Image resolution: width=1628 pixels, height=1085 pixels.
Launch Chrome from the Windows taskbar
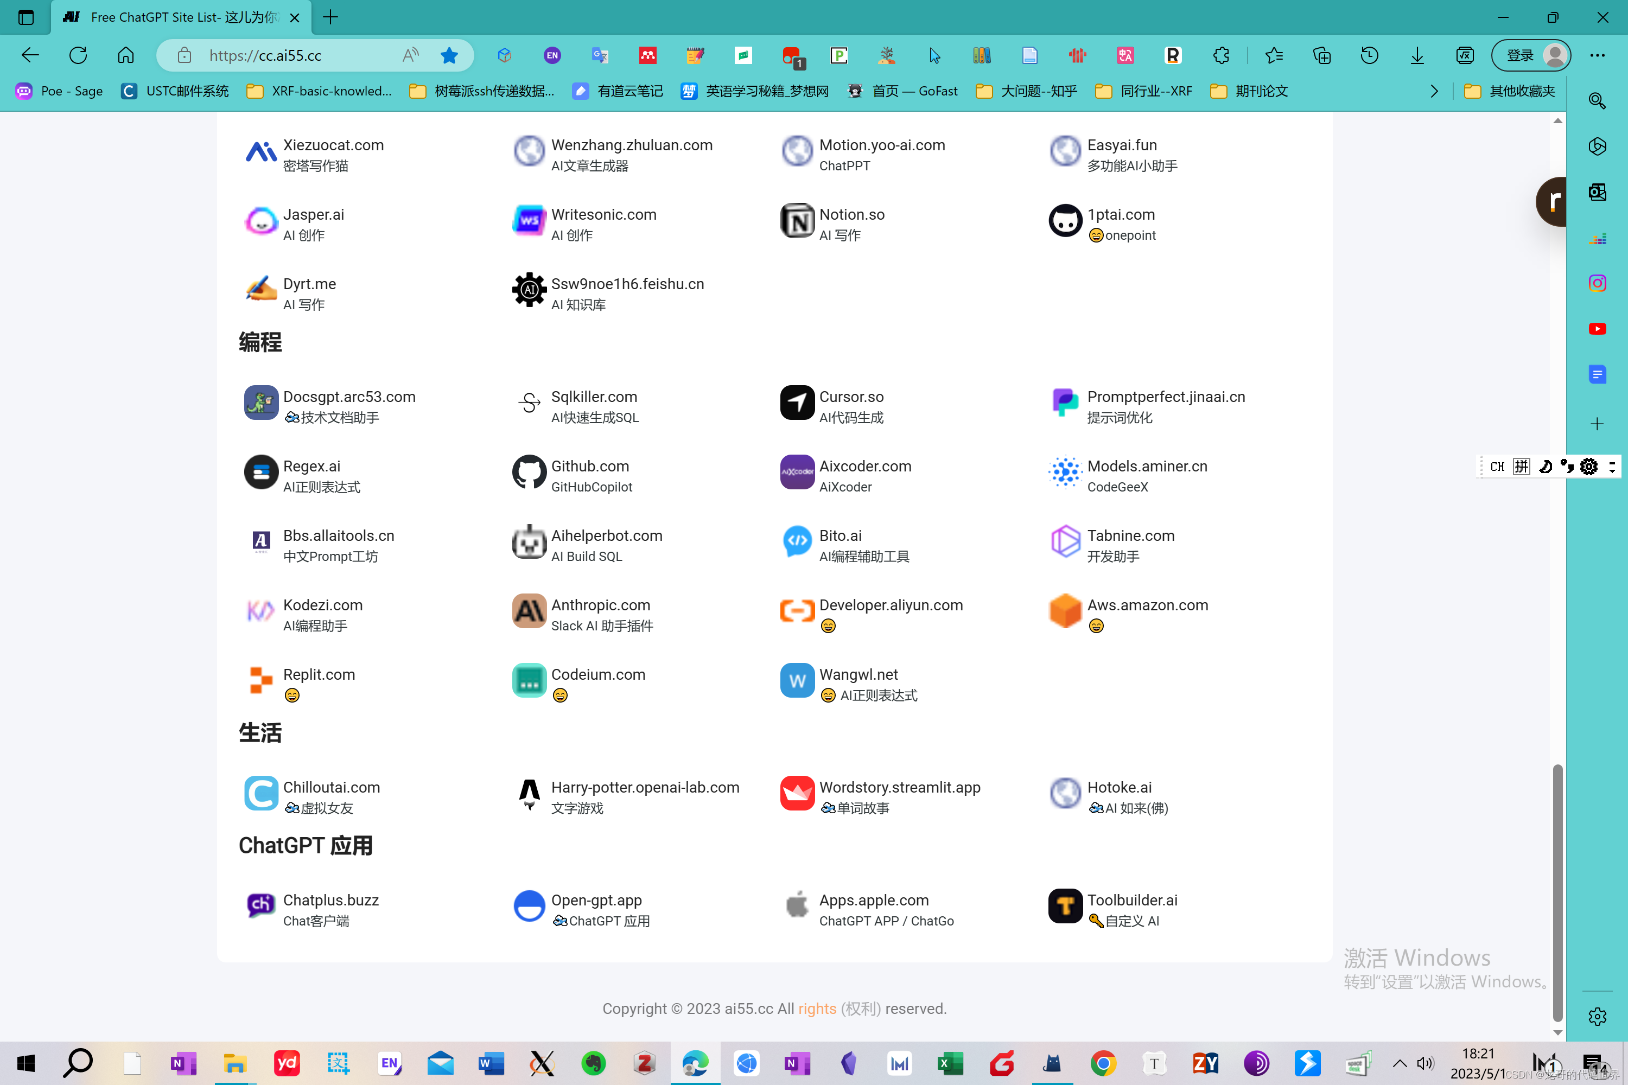(x=1103, y=1063)
